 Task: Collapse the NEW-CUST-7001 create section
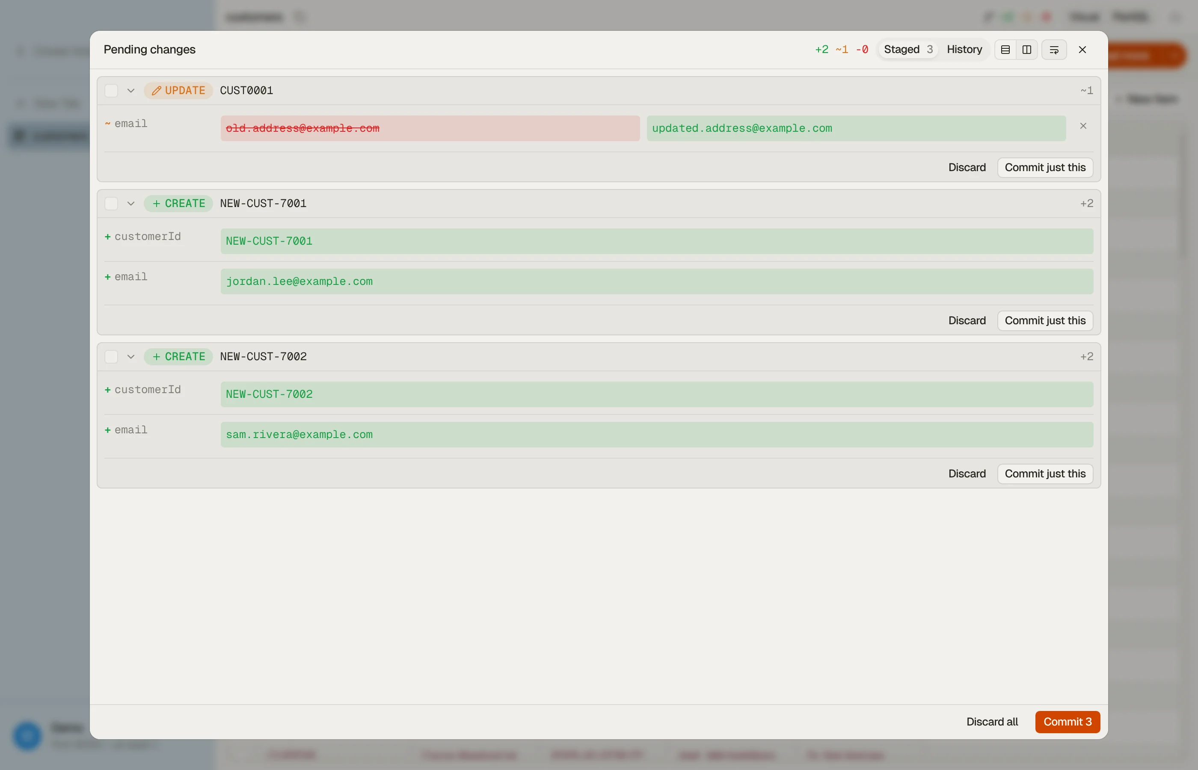[131, 204]
